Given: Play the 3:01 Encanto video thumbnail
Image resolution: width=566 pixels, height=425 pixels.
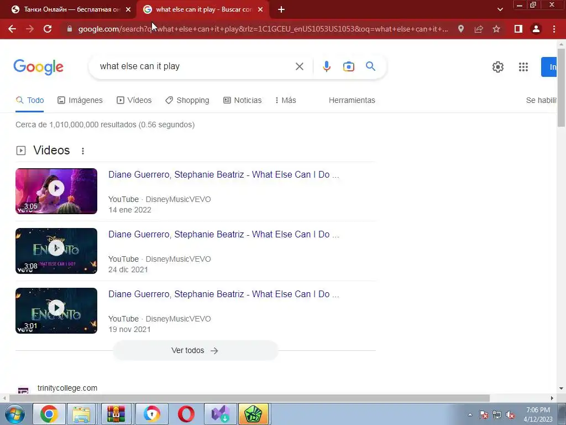Looking at the screenshot, I should coord(56,311).
